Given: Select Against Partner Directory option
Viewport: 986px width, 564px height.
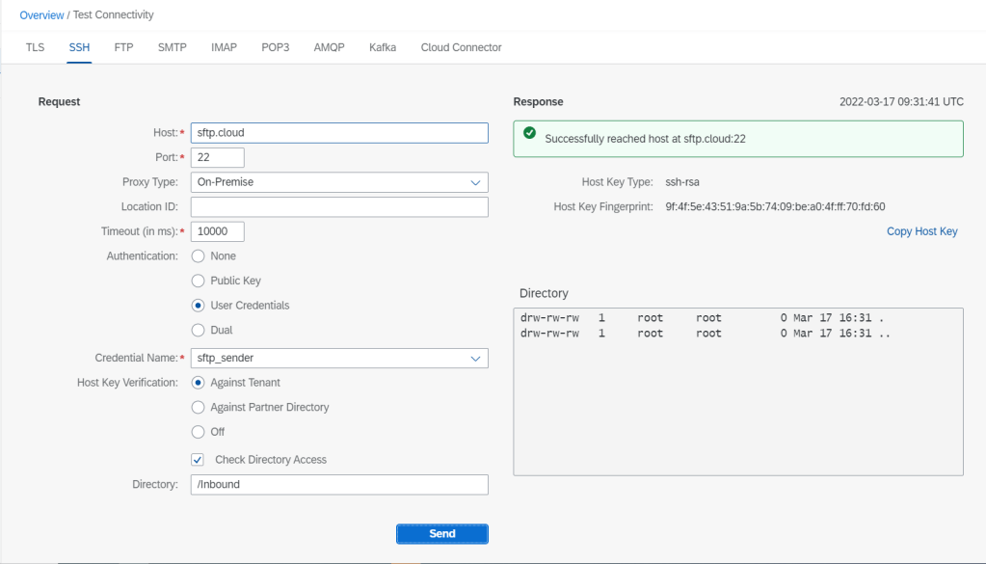Looking at the screenshot, I should (199, 407).
